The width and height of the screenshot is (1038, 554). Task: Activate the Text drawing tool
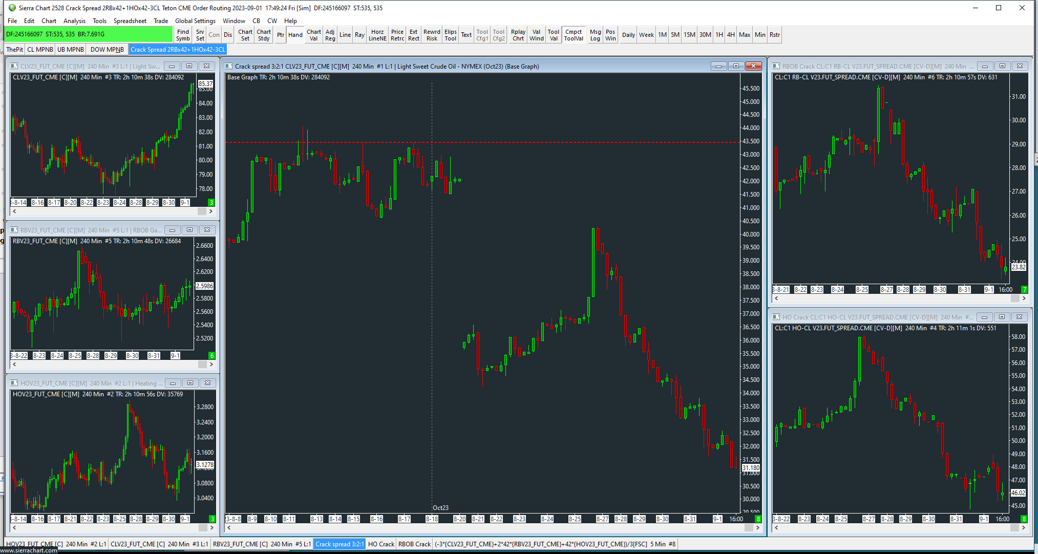[466, 35]
